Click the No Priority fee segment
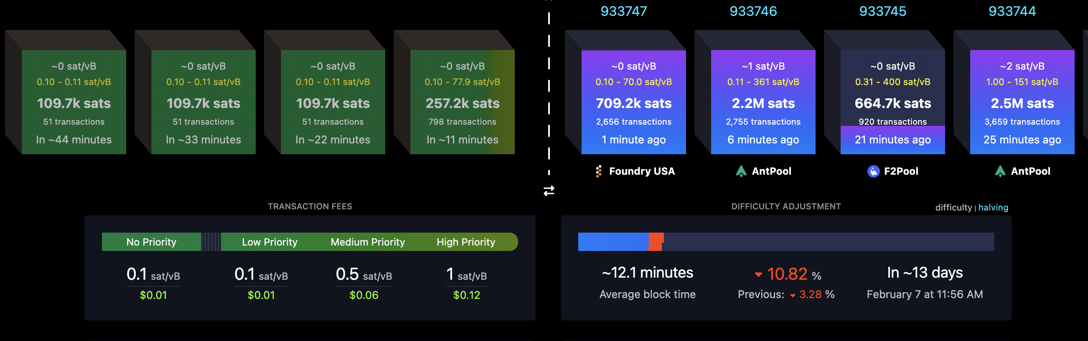Image resolution: width=1088 pixels, height=341 pixels. click(x=151, y=242)
